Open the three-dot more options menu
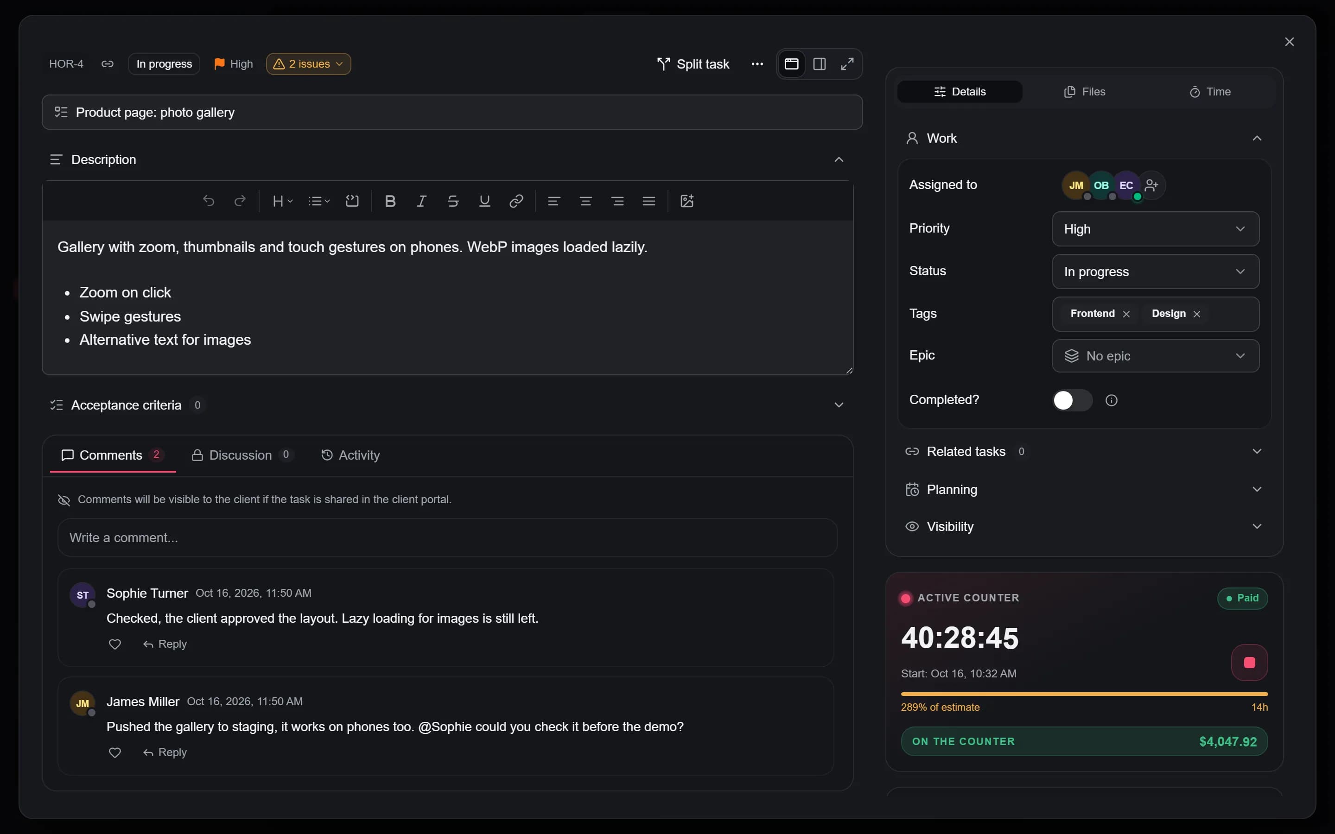 click(757, 64)
